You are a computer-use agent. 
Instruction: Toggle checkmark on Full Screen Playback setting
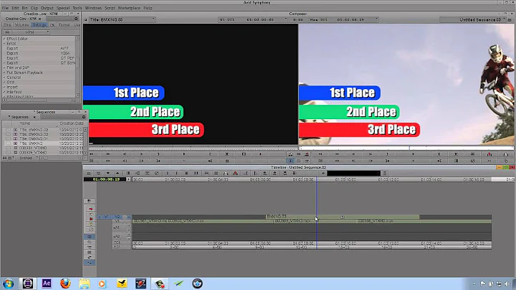4,72
